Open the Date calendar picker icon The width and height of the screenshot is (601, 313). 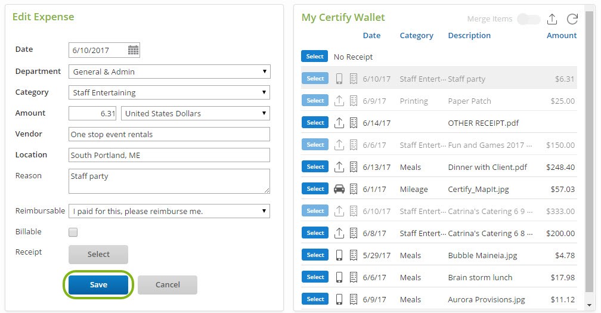pos(133,51)
